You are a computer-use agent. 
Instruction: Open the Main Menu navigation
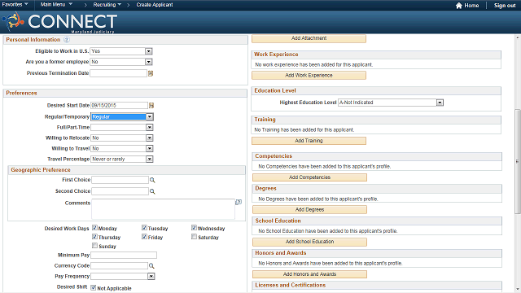(x=56, y=5)
